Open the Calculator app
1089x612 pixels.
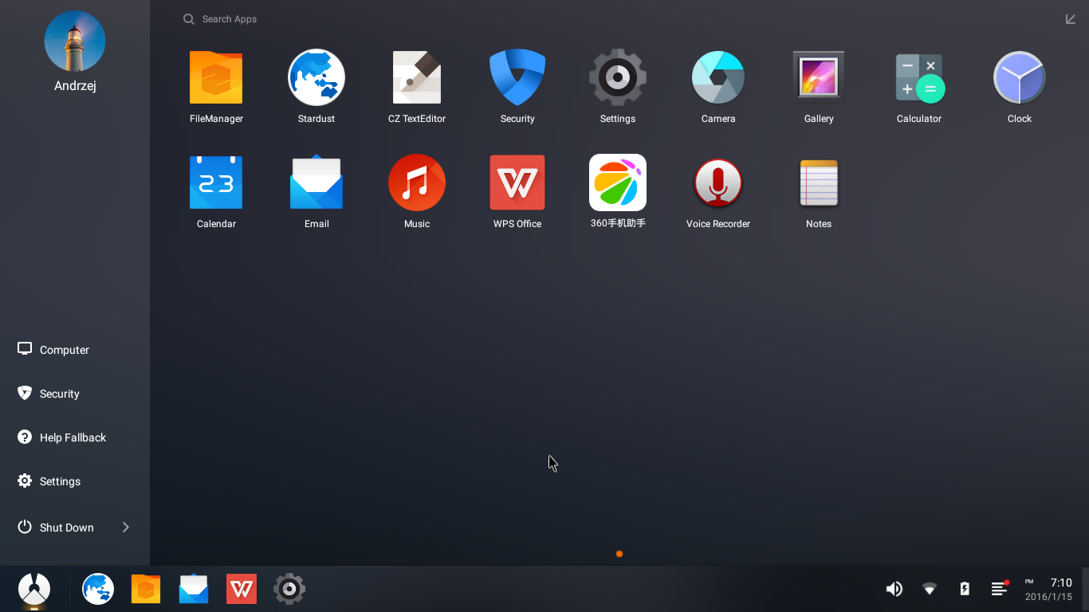(x=919, y=77)
